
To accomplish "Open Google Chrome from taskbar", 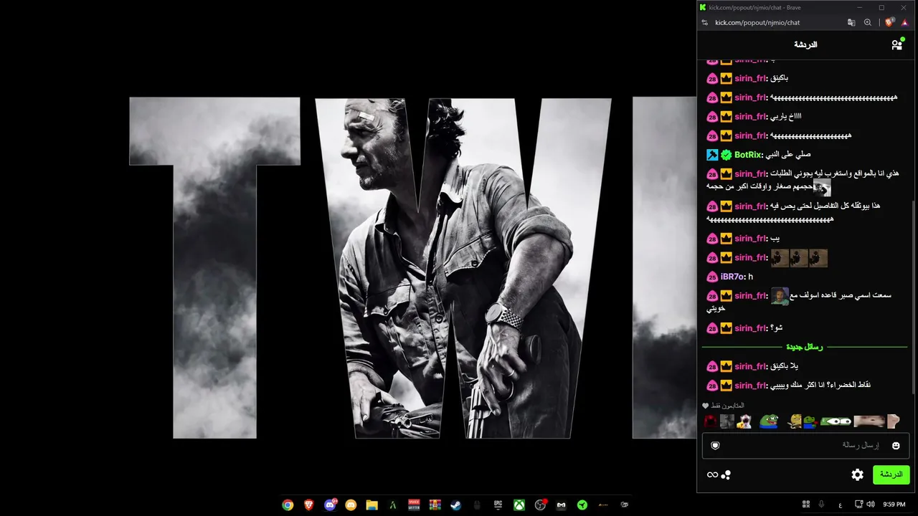I will click(x=288, y=505).
